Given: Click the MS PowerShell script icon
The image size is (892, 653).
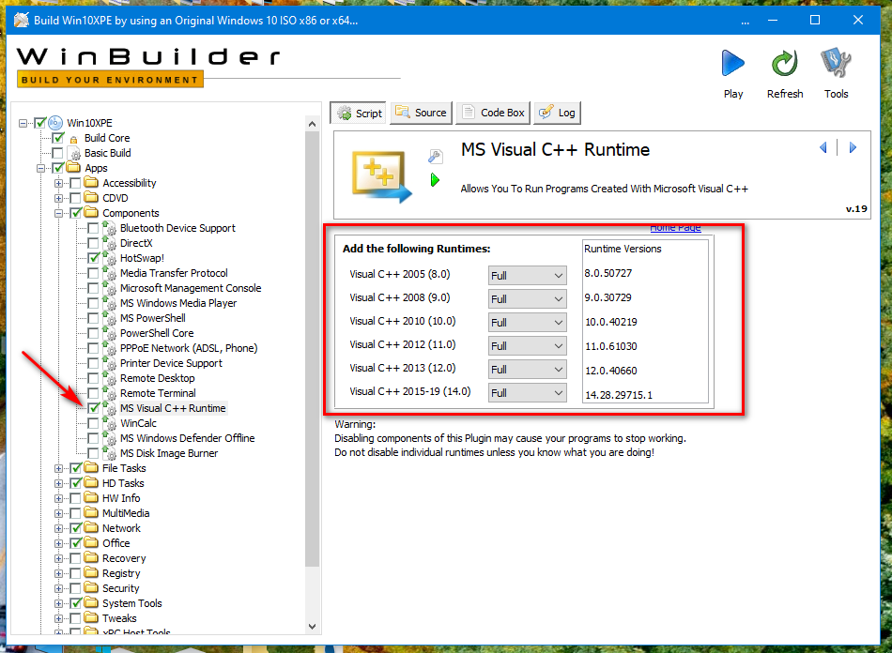Looking at the screenshot, I should click(109, 318).
